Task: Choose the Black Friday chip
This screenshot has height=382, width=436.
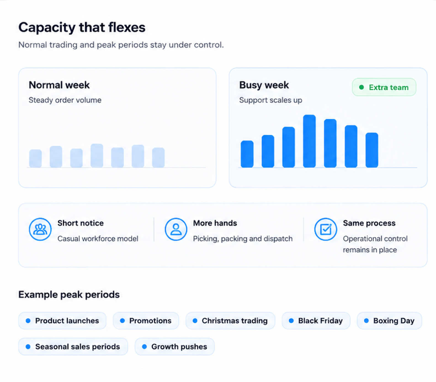Action: [x=316, y=321]
